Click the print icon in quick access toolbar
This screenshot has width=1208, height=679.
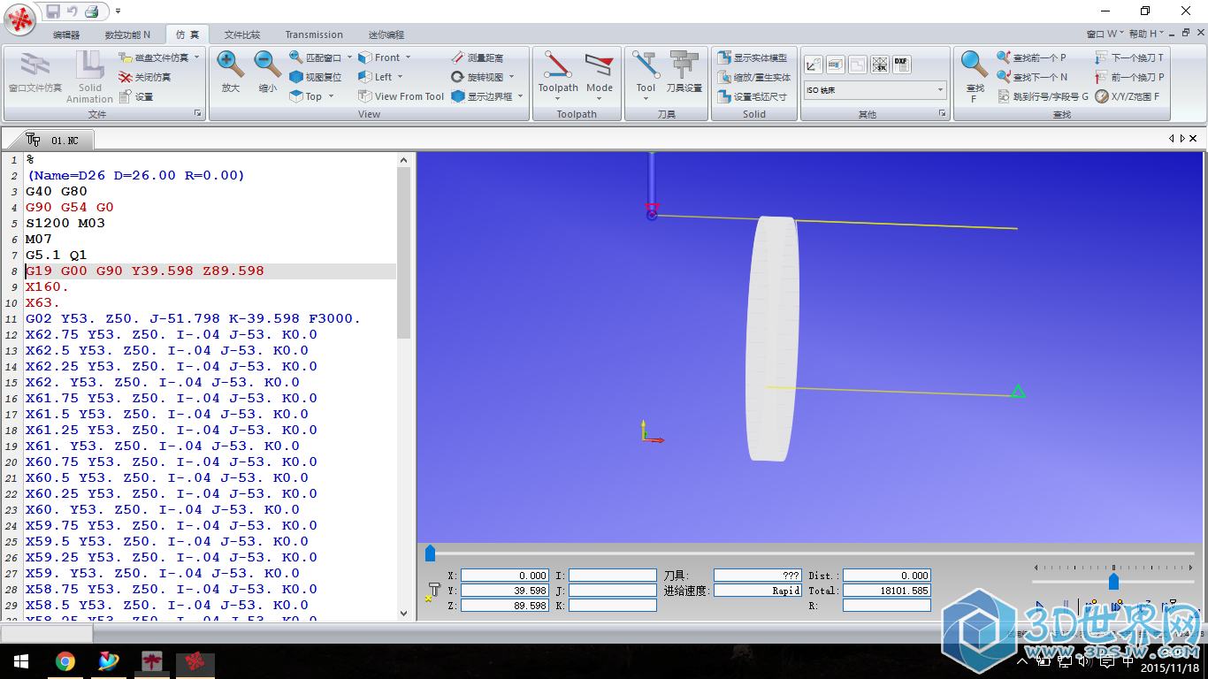point(91,11)
